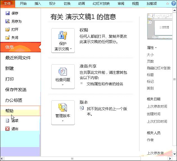Viewport: 177px width, 161px height.
Task: Click the Open folder icon
Action: tap(8, 29)
